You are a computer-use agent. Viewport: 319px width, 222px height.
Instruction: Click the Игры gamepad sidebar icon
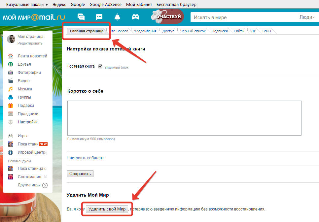click(11, 136)
